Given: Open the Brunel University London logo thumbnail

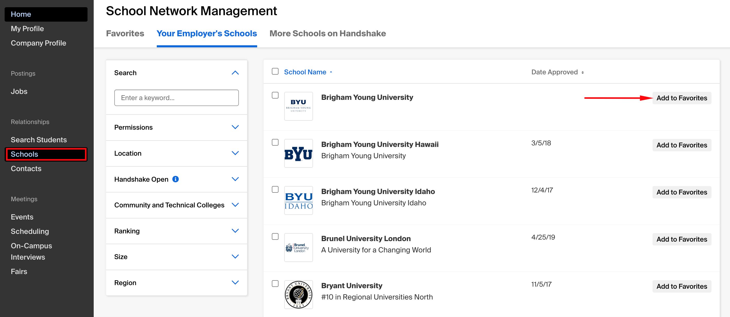Looking at the screenshot, I should point(298,248).
